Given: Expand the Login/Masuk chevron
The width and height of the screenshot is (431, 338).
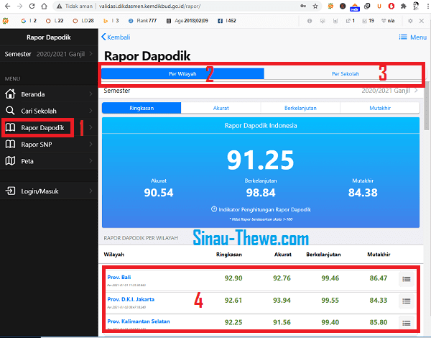Looking at the screenshot, I should 91,191.
